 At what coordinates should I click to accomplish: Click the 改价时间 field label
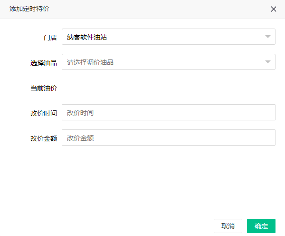[43, 113]
